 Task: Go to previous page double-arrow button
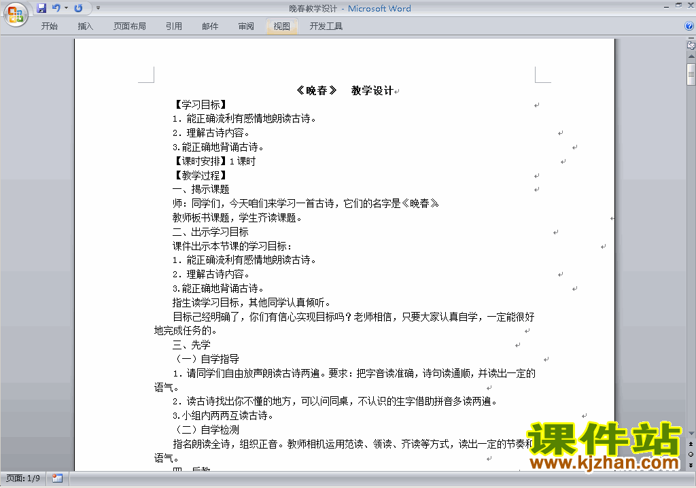(691, 444)
